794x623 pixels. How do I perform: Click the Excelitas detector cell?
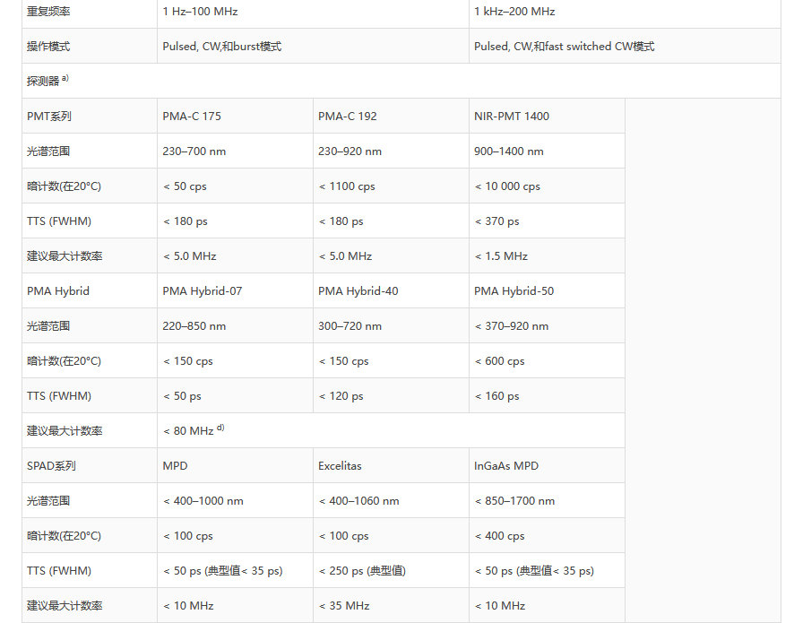point(342,466)
